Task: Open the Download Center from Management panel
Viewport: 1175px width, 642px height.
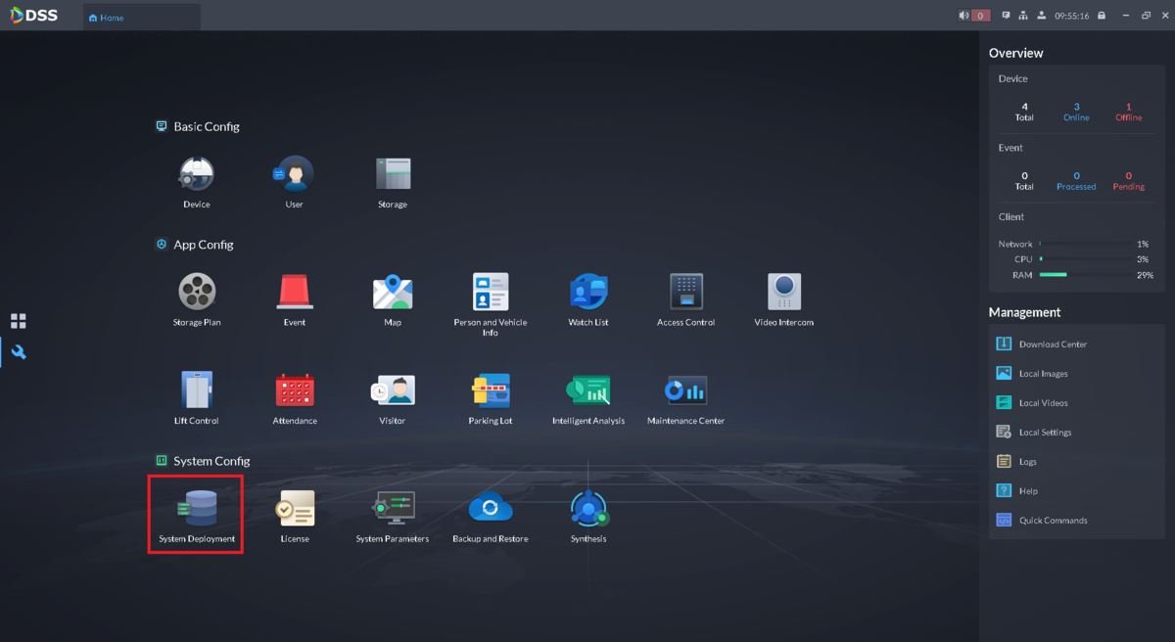Action: 1053,344
